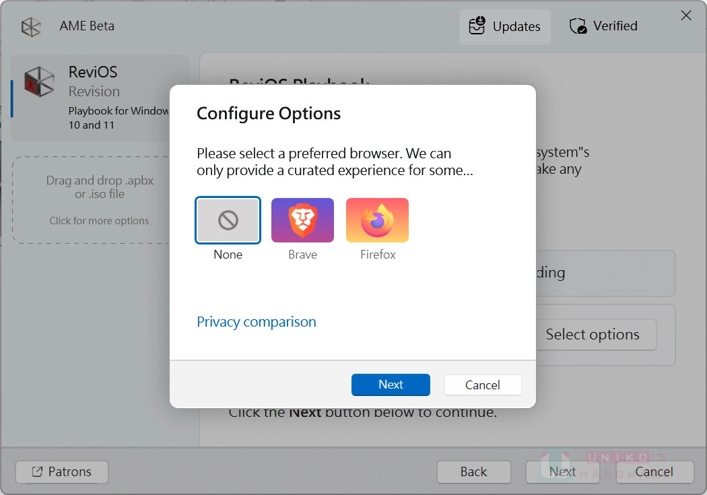Click the Select options button
Image resolution: width=707 pixels, height=495 pixels.
pos(592,335)
